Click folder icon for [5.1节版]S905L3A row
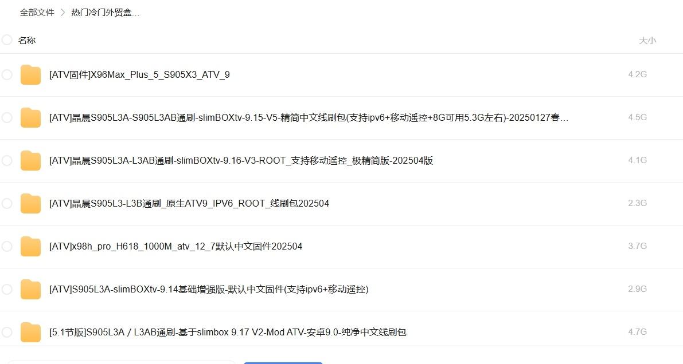The image size is (683, 364). pos(30,333)
